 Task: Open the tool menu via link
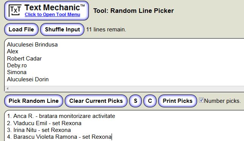click(x=53, y=14)
